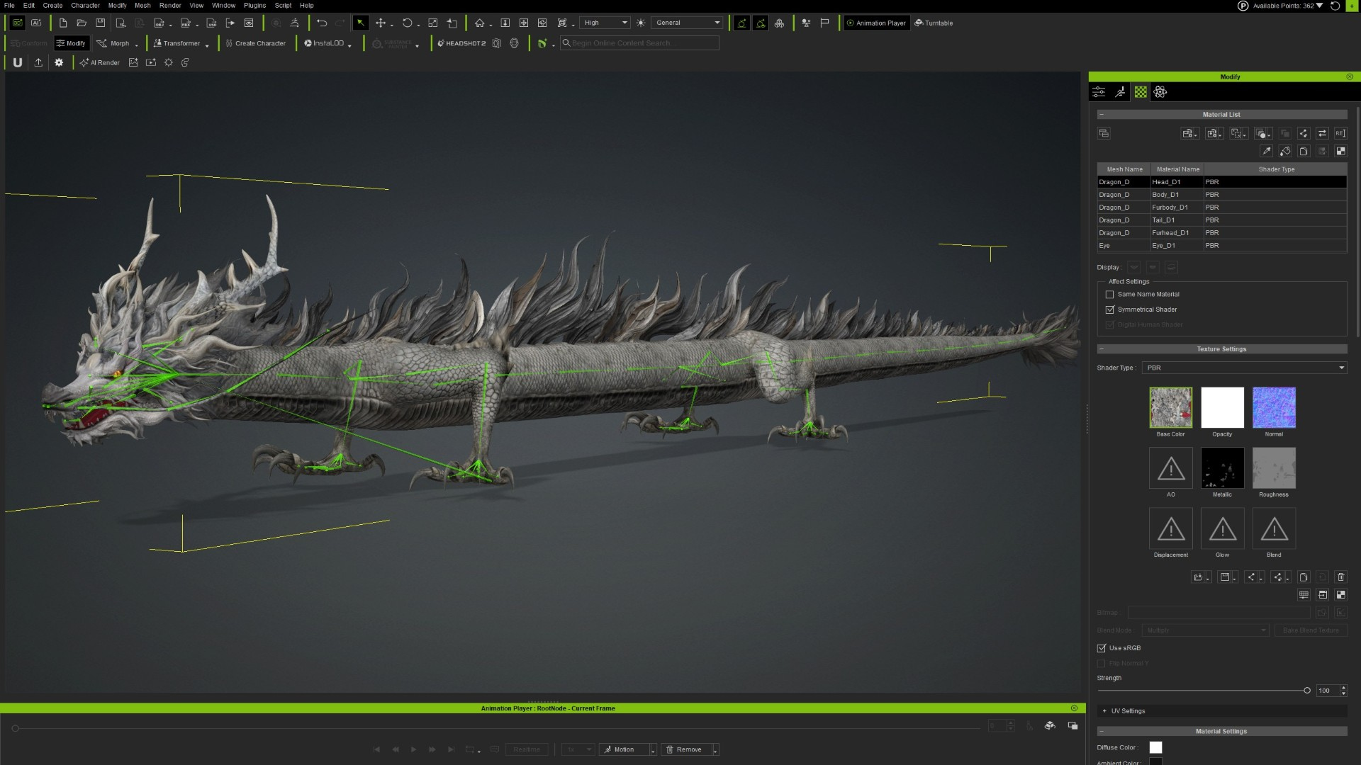Click the Undo arrow icon

pyautogui.click(x=322, y=23)
